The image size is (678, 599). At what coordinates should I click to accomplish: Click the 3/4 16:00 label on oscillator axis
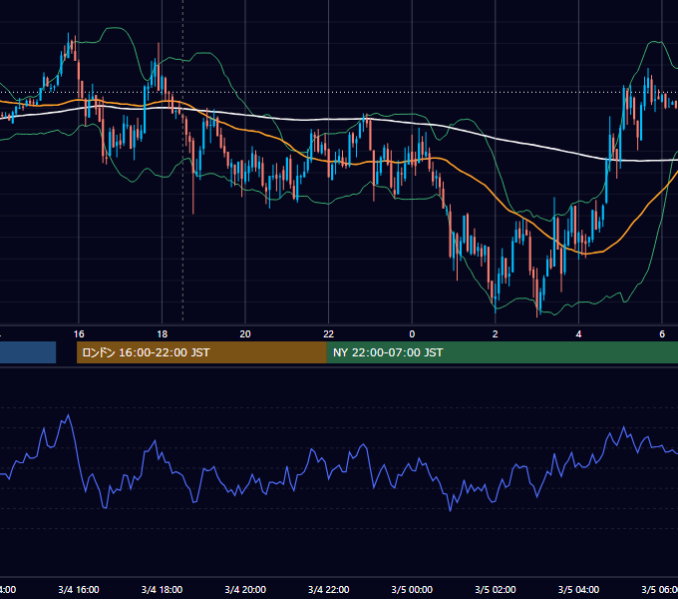coord(79,590)
